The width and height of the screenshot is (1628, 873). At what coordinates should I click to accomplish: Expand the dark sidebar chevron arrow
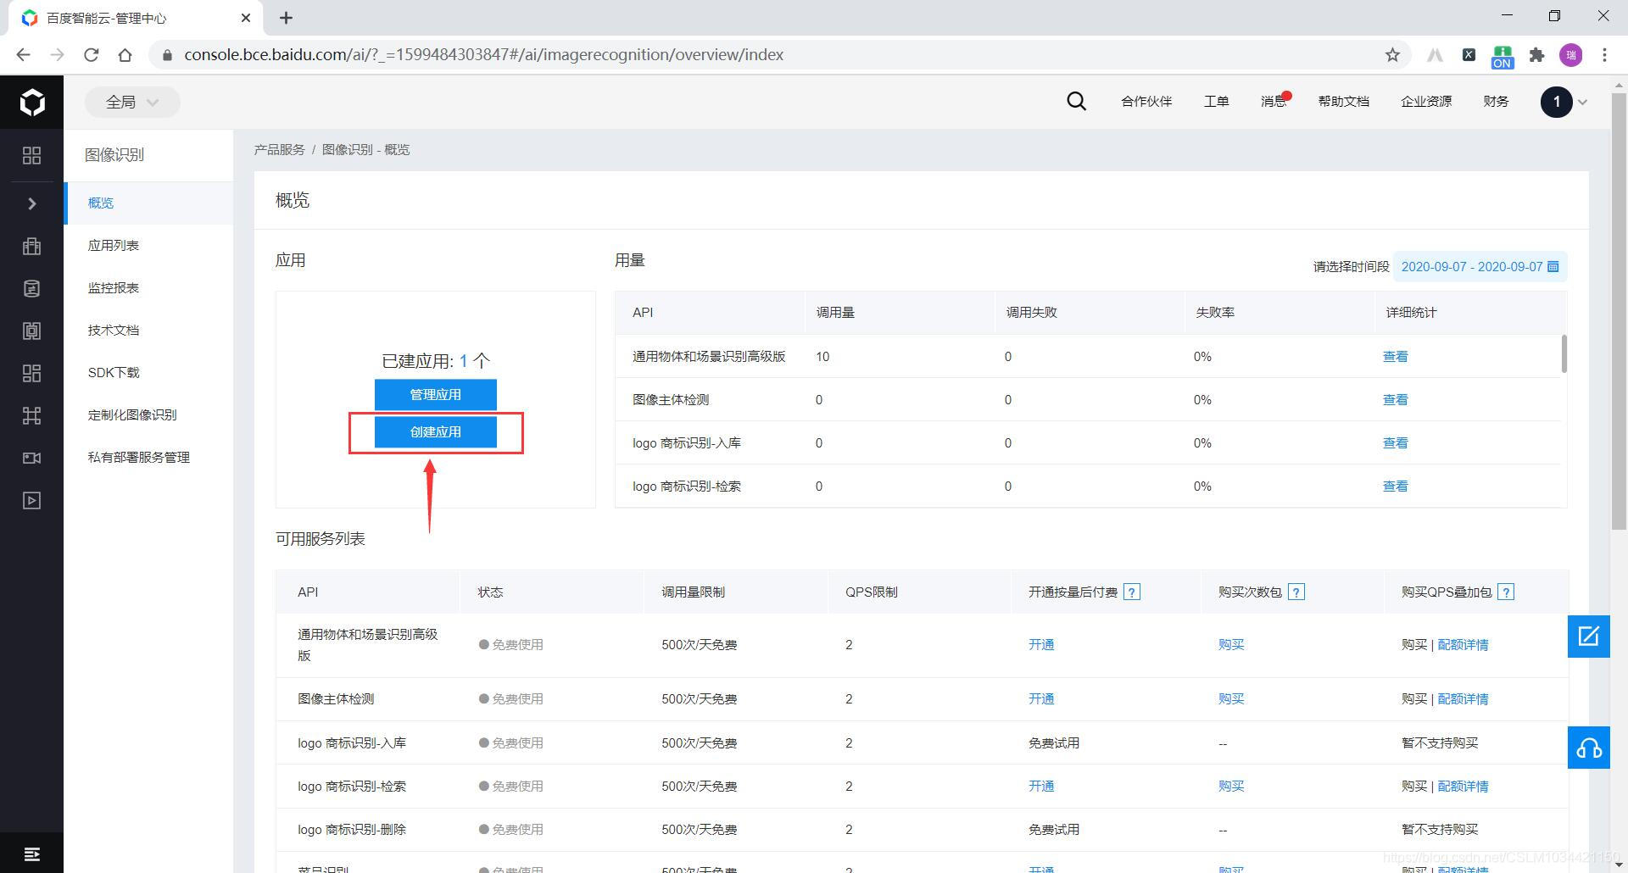tap(31, 203)
